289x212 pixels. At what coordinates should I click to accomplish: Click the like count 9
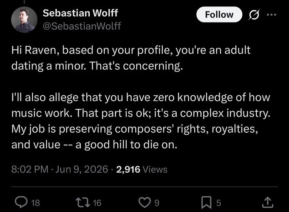tap(156, 203)
